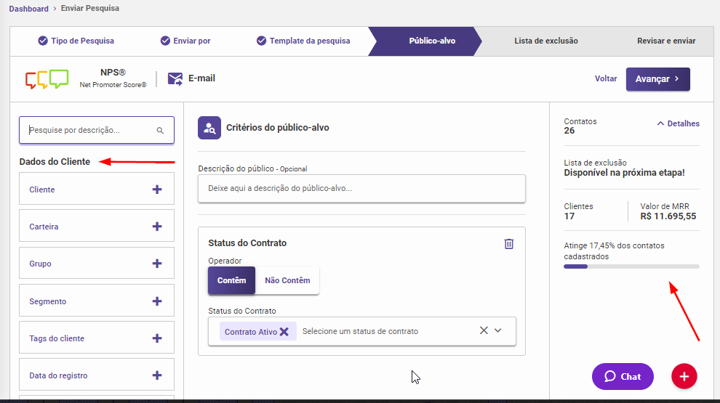Image resolution: width=720 pixels, height=403 pixels.
Task: Click the plus icon for Tags do cliente
Action: pos(157,338)
